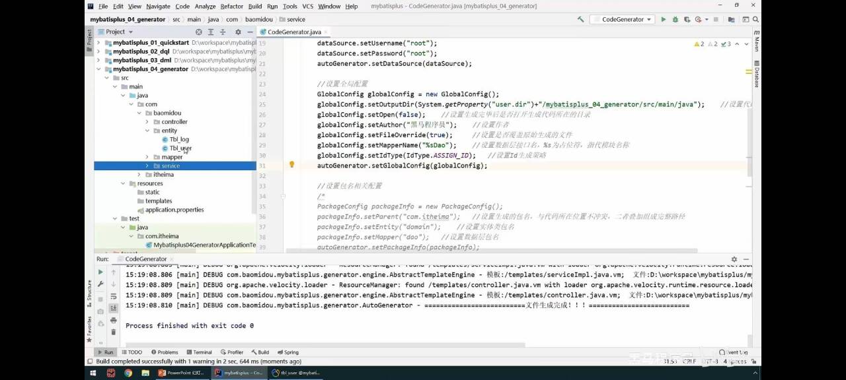Screen dimensions: 846x380
Task: Expand the mybatisplus_01_quickstart module
Action: 99,42
